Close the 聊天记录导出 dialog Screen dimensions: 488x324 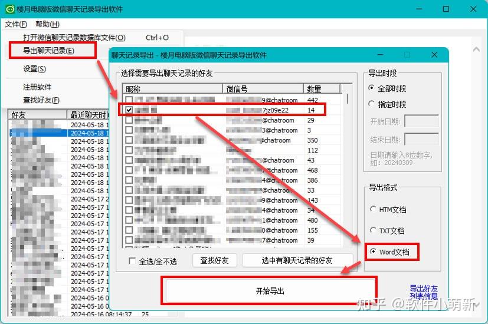(x=434, y=55)
